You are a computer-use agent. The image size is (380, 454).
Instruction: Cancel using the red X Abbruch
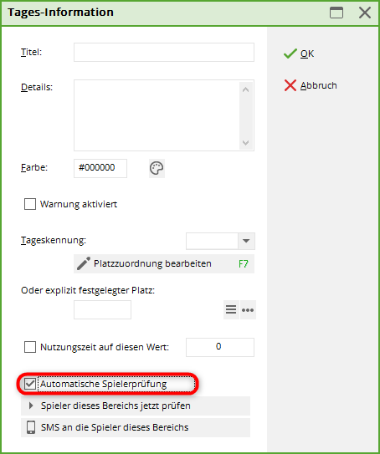[x=311, y=85]
